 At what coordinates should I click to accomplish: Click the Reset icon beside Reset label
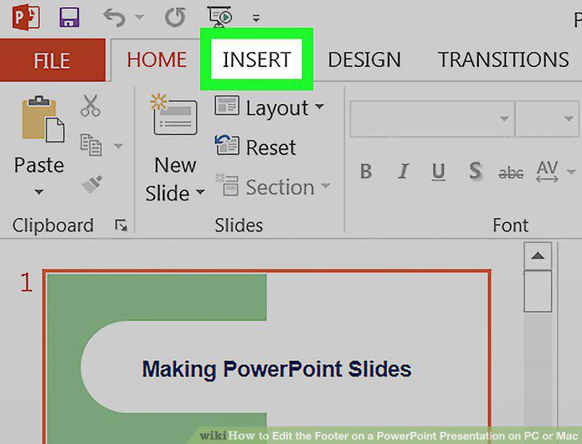point(227,145)
